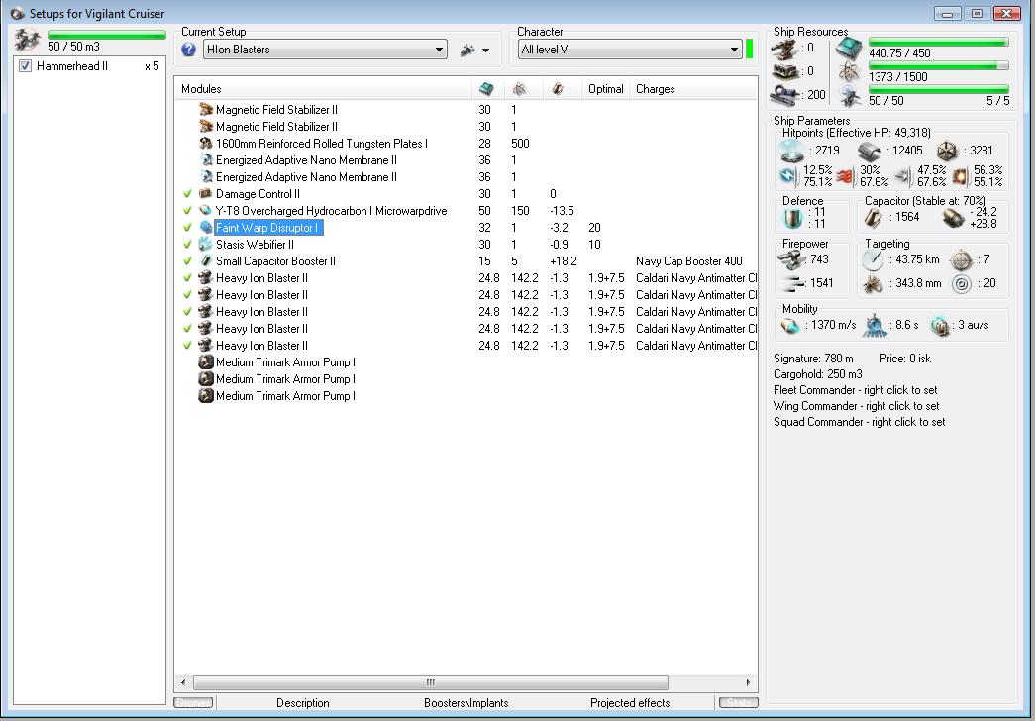Image resolution: width=1035 pixels, height=721 pixels.
Task: Click the powergrid icon beside 1373 / 1500
Action: click(x=849, y=72)
